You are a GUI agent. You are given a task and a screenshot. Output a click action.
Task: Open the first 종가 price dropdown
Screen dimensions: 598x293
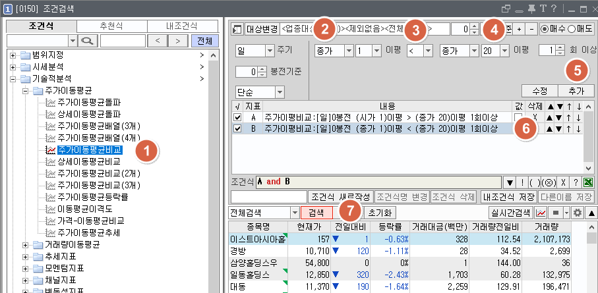[349, 51]
